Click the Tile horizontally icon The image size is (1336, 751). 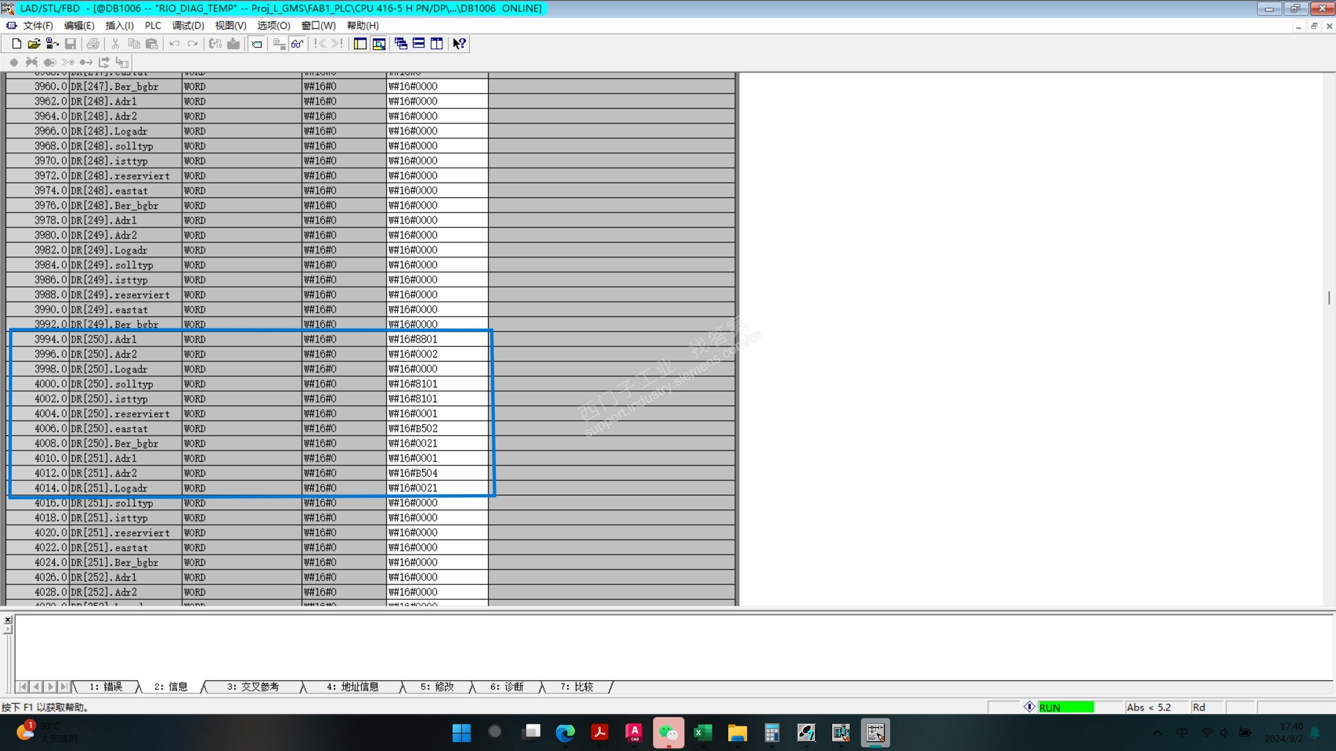tap(419, 44)
